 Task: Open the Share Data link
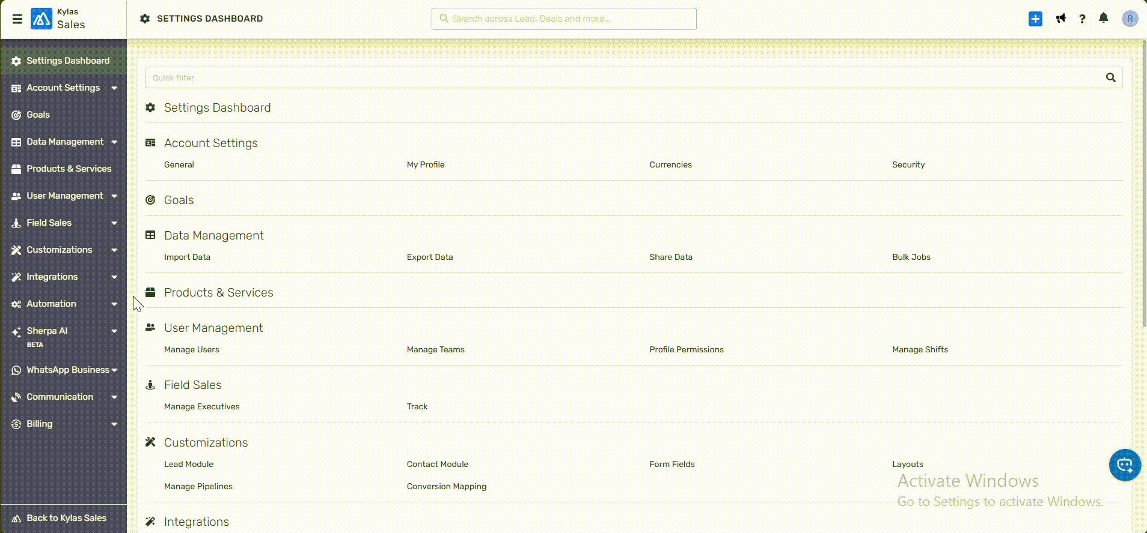point(671,257)
